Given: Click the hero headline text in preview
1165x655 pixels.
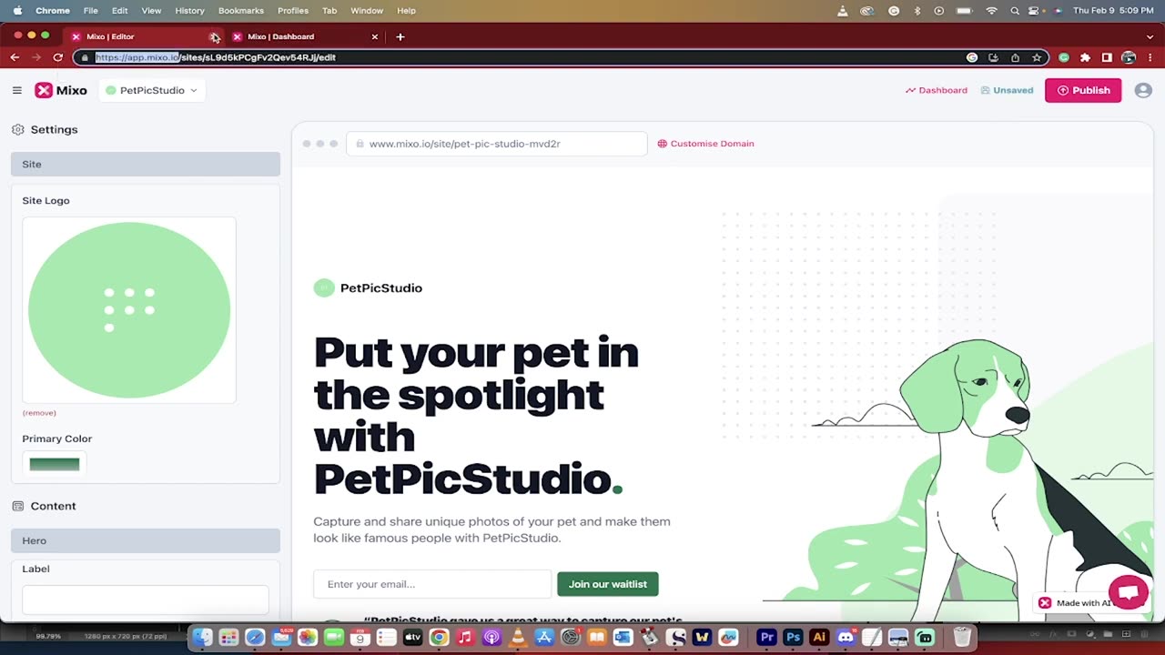Looking at the screenshot, I should point(476,415).
